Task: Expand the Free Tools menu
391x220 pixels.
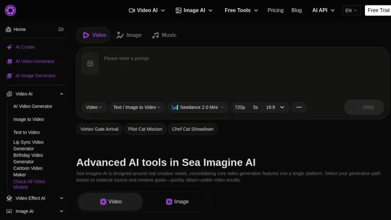Action: [x=242, y=11]
